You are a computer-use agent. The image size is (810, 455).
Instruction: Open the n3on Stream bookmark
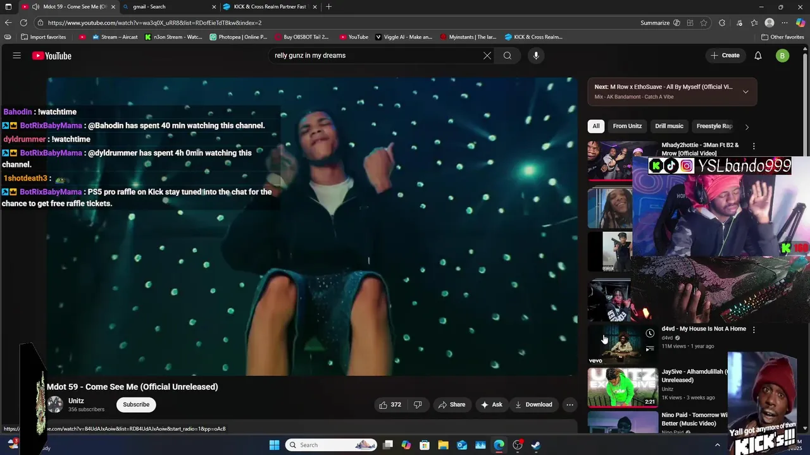click(x=173, y=37)
